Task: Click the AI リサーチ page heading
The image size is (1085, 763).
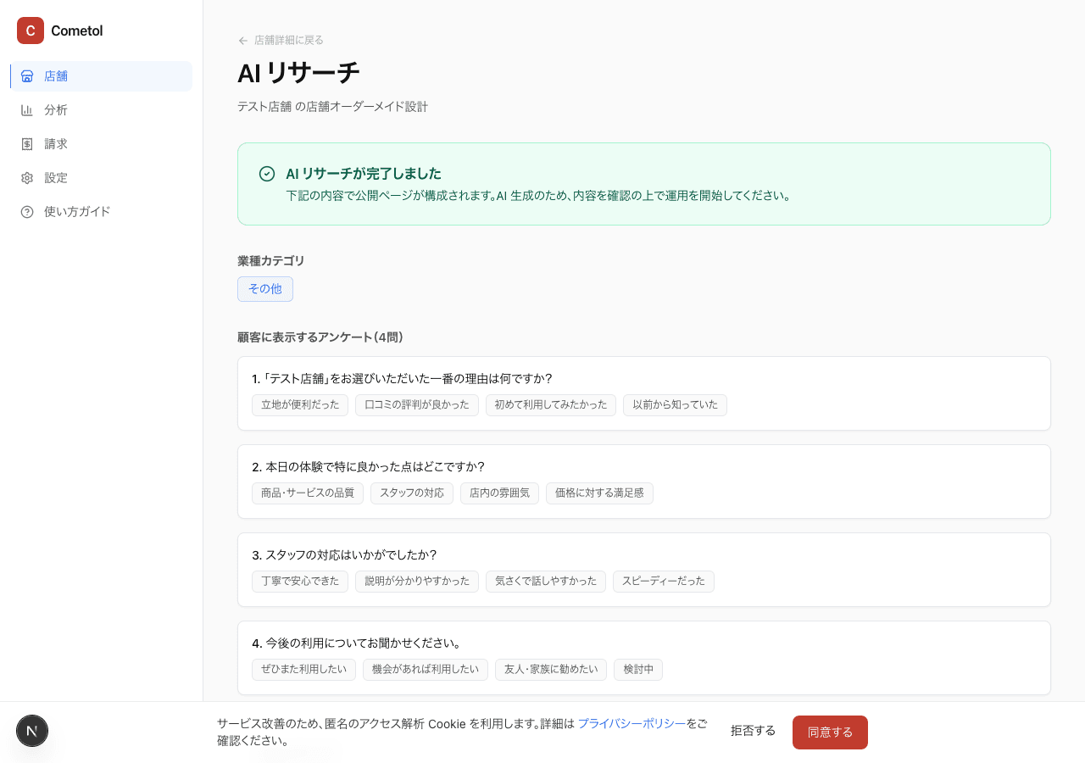Action: [298, 73]
